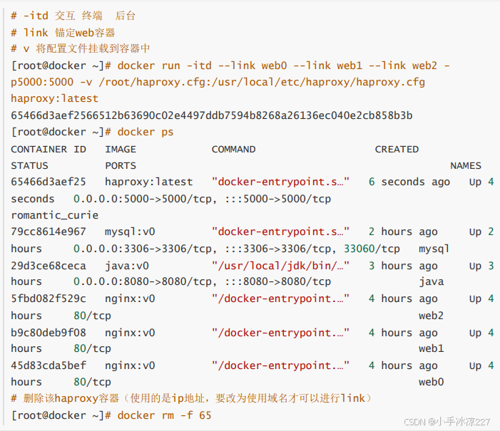
Task: Click the "NAMES" column header
Action: tap(466, 166)
